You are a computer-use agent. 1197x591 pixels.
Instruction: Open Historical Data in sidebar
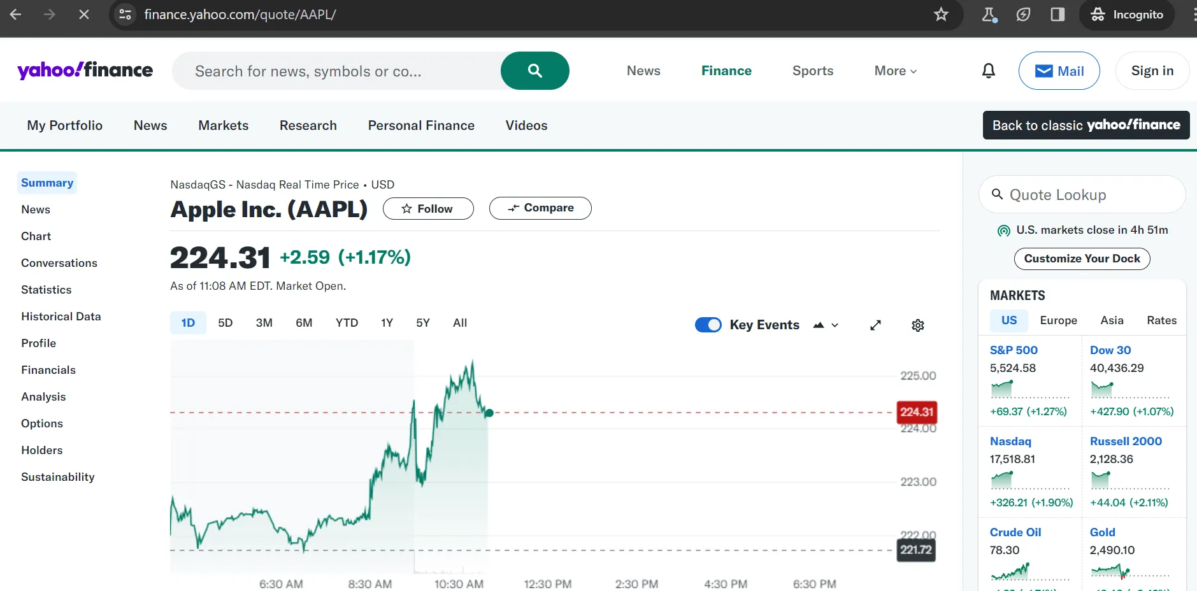[61, 317]
